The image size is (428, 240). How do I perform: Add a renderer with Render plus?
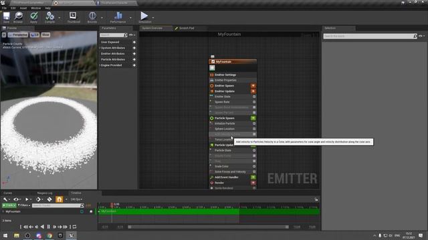253,183
